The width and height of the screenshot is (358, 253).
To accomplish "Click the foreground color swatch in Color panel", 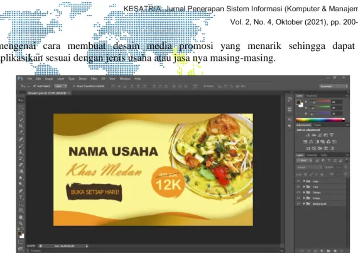I will point(298,102).
